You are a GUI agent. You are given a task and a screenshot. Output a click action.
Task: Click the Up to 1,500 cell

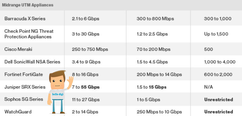216,34
